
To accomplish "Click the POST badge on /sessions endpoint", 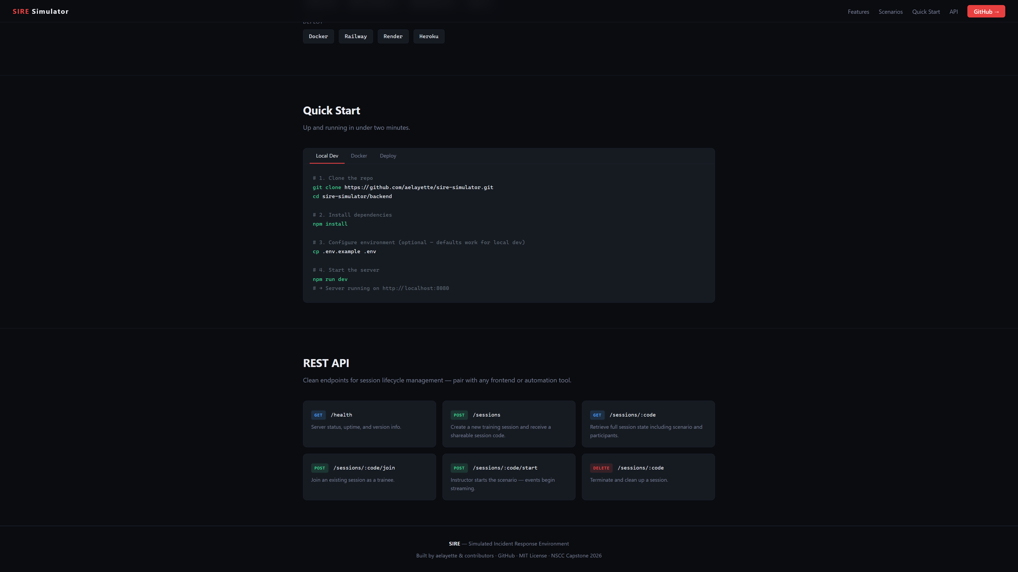I will (459, 415).
